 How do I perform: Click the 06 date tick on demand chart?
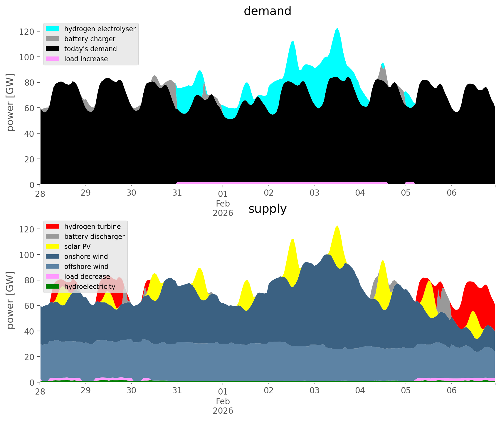coord(451,193)
